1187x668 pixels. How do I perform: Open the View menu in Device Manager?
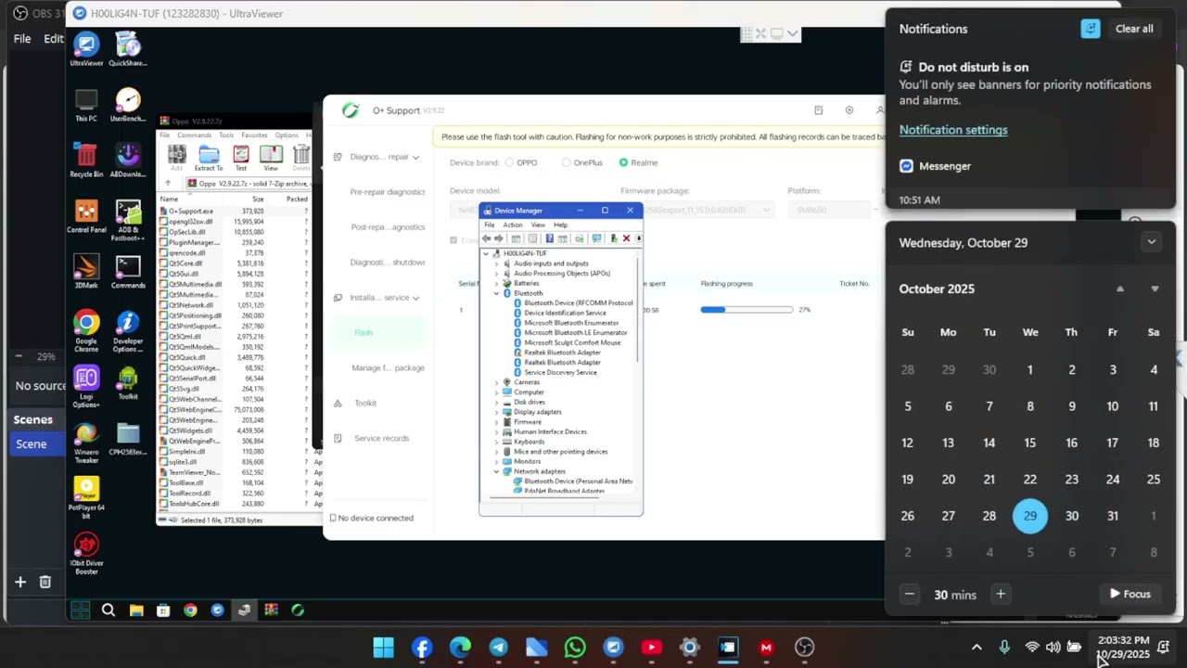coord(538,225)
